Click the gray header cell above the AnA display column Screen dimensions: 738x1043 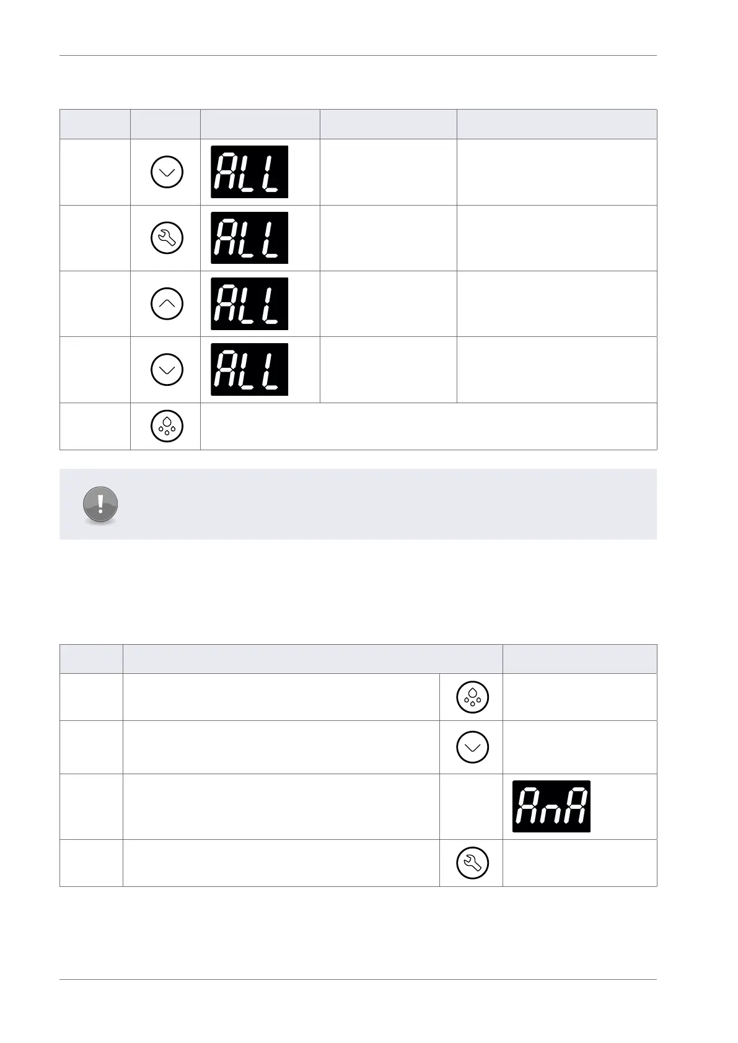[x=579, y=659]
